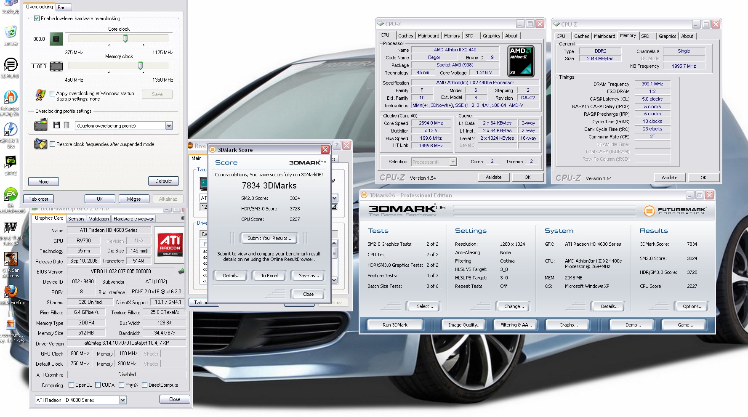Click the Core clock slider handle
This screenshot has height=417, width=748.
125,38
